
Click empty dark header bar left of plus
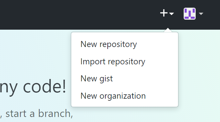[x=77, y=14]
